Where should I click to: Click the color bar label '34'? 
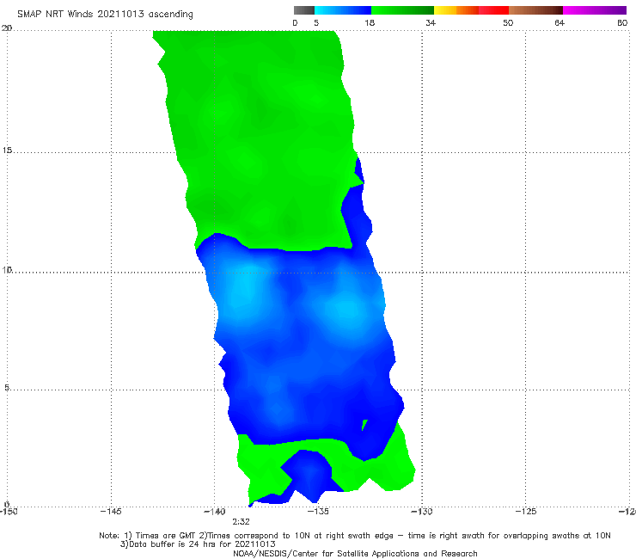(431, 23)
